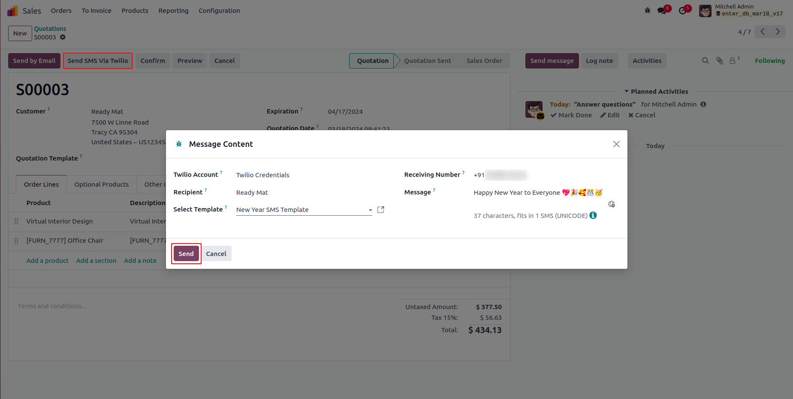
Task: Open the Reporting menu
Action: coord(173,11)
